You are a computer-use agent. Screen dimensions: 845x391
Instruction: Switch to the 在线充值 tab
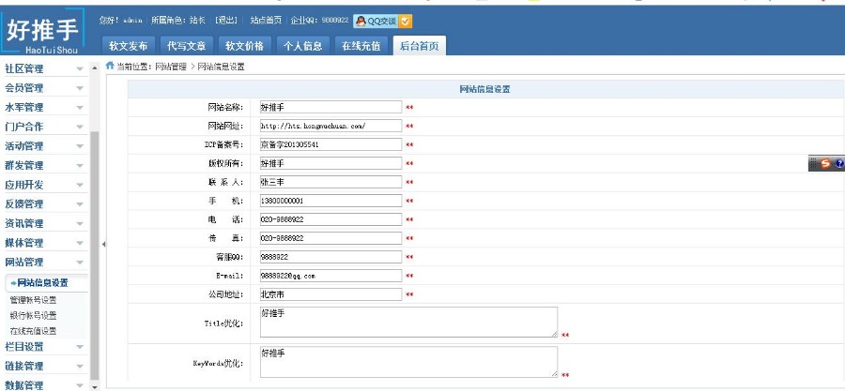pos(361,46)
